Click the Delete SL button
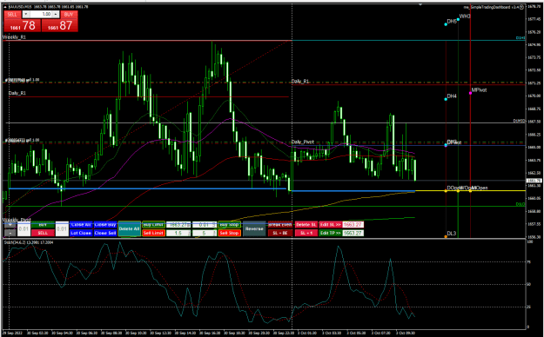Viewport: 544px width, 337px height. point(306,225)
